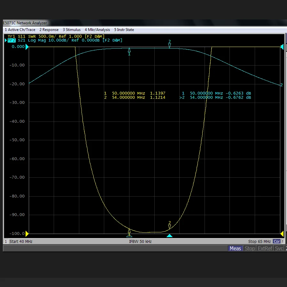Click marker 2 triangle on the cyan S21 trace
Image resolution: width=287 pixels, height=287 pixels.
click(170, 46)
